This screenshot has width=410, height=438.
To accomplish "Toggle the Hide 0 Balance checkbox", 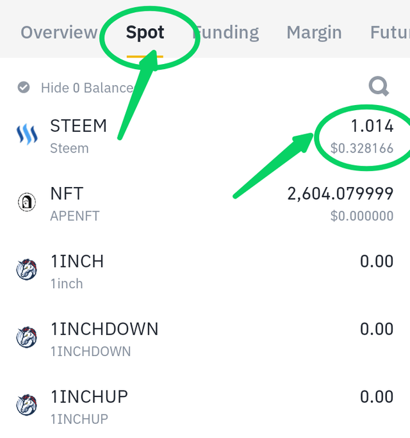I will point(24,88).
